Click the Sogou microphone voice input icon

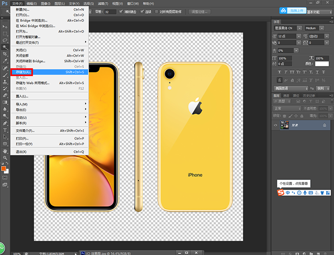tap(305, 192)
